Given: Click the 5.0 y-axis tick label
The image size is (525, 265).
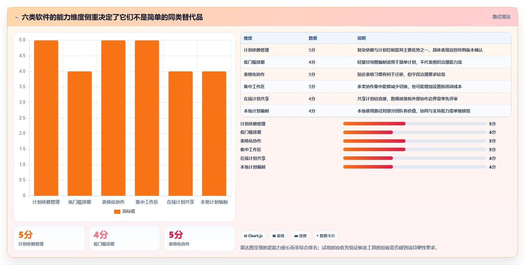Looking at the screenshot, I should pos(22,40).
